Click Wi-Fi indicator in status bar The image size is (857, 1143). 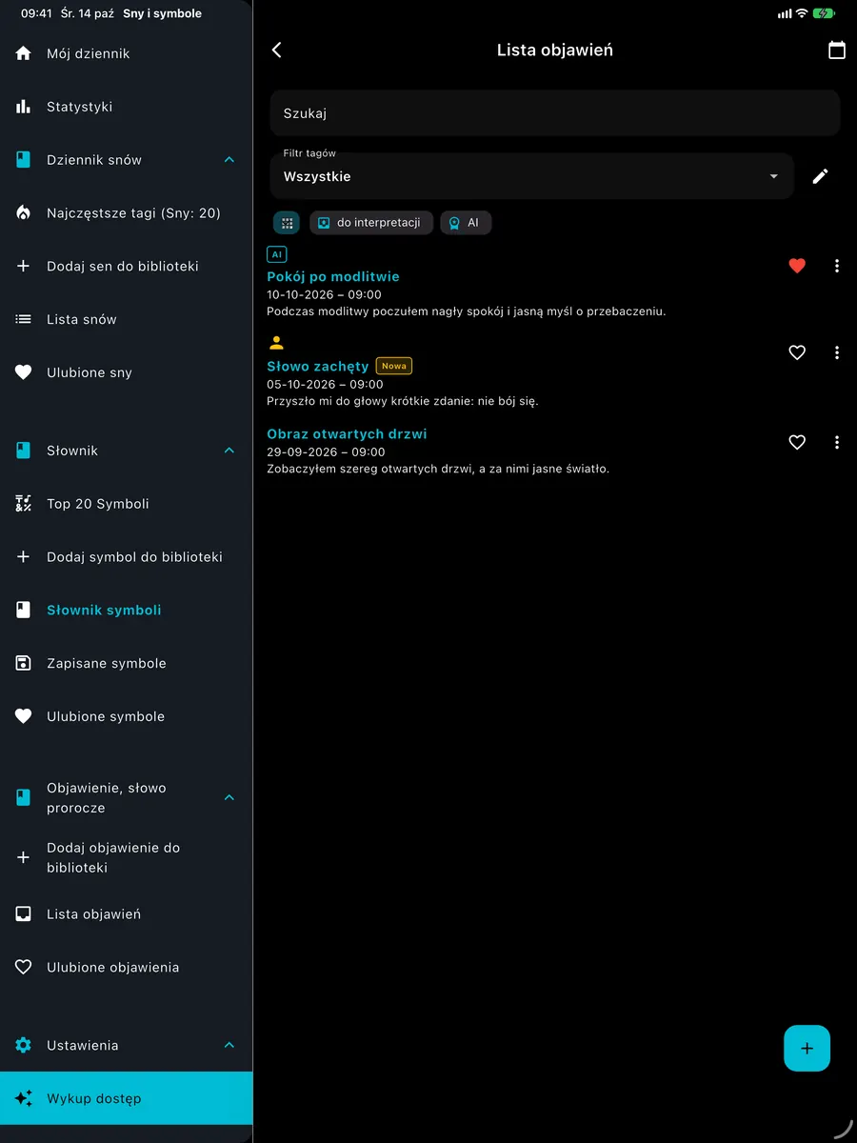(802, 13)
